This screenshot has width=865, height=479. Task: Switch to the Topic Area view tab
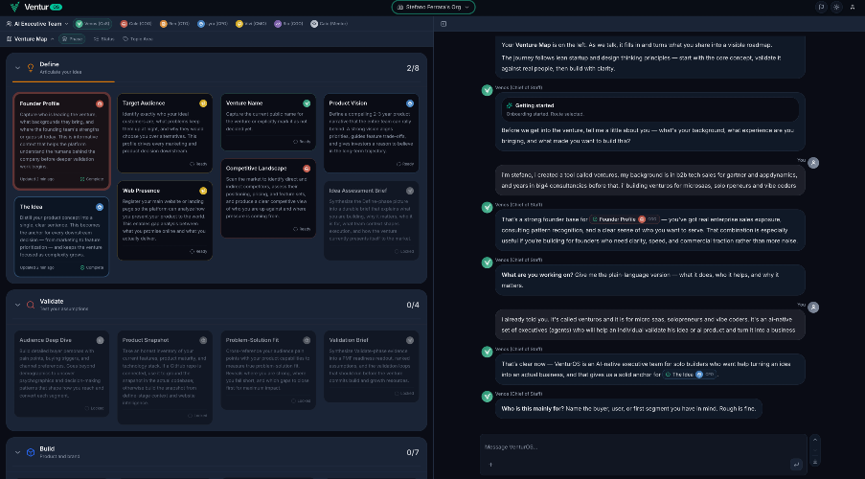pos(138,39)
